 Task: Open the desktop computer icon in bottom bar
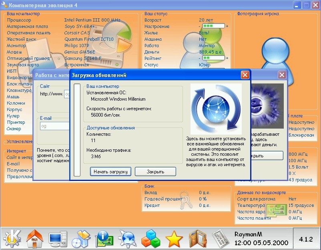tap(58, 238)
